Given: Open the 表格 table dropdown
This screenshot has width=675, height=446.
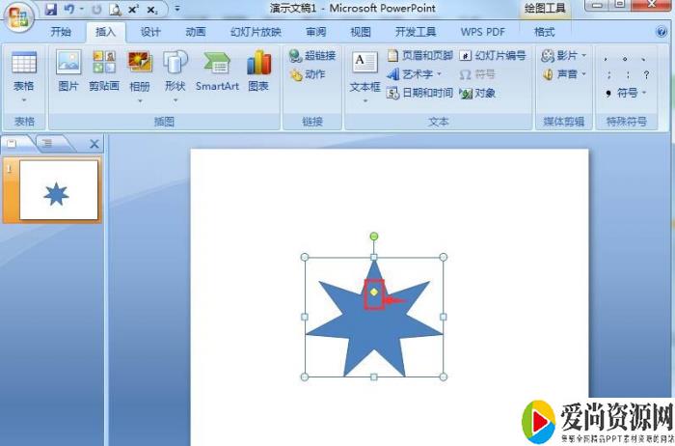Looking at the screenshot, I should [24, 71].
